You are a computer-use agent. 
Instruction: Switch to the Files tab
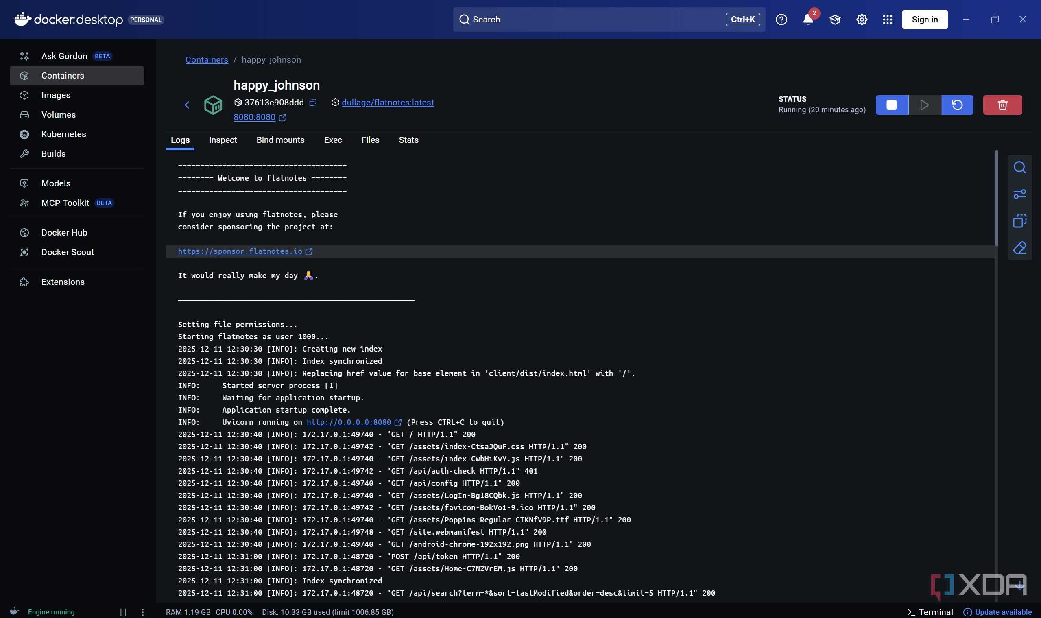[370, 140]
